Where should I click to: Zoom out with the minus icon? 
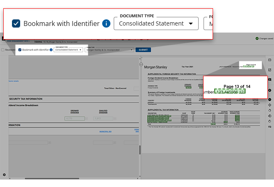(x=269, y=99)
